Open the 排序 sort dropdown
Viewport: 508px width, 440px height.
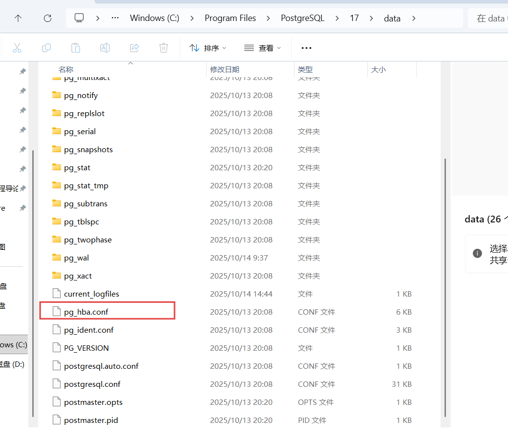[208, 48]
